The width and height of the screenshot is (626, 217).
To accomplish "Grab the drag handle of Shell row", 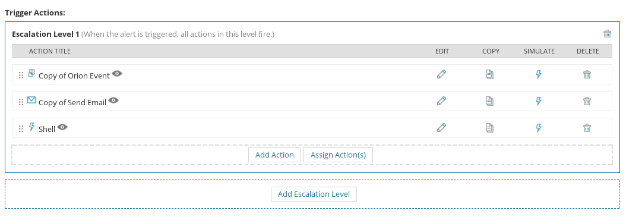I will point(21,128).
